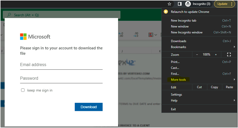Screen dimensions: 238x128
Task: Select Exit from the Chrome menu
Action: click(x=199, y=109)
